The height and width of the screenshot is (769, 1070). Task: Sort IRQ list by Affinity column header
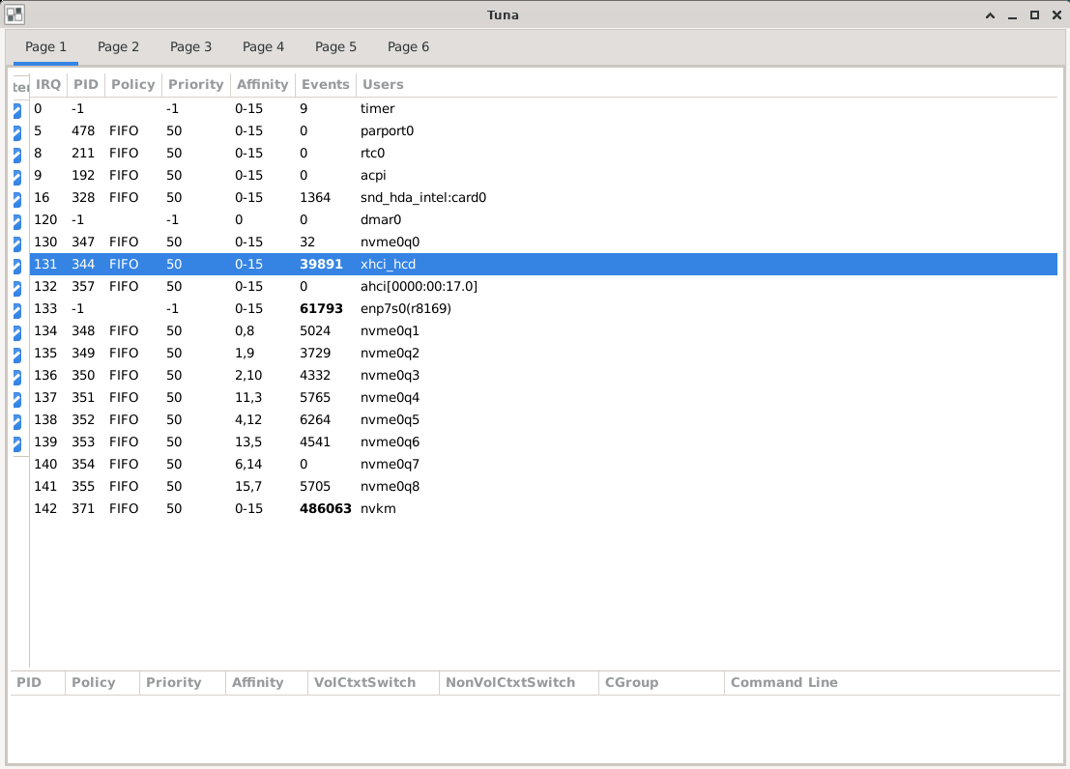tap(263, 85)
